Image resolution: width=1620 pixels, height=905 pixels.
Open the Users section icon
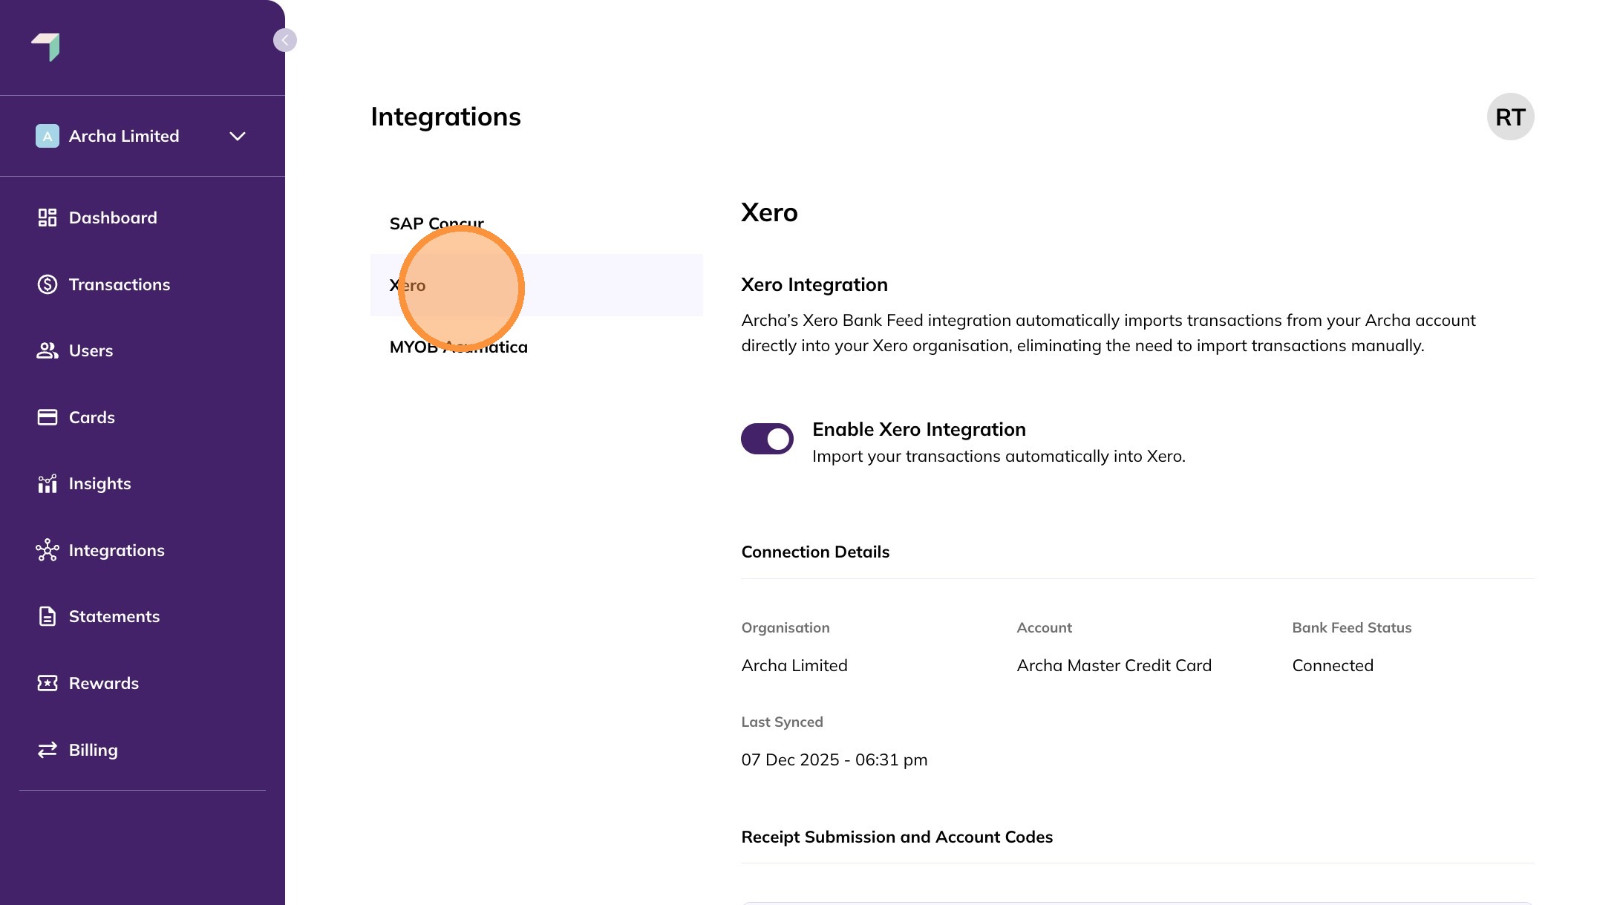pos(47,350)
